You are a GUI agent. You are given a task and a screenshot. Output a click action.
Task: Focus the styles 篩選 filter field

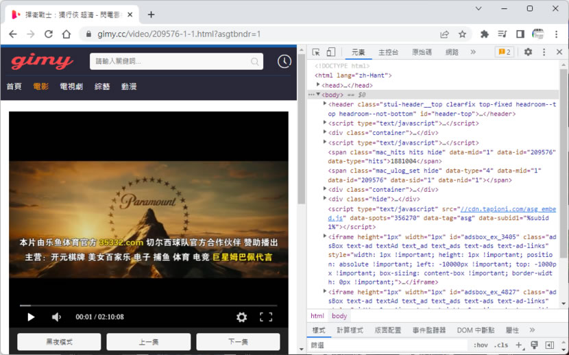click(x=388, y=345)
